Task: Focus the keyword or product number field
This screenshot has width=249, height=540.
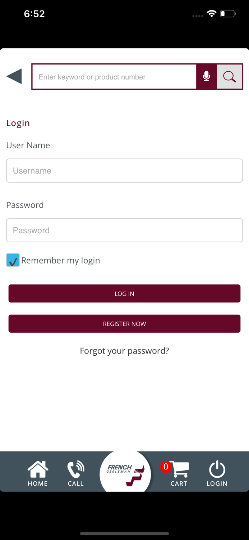Action: click(x=114, y=77)
